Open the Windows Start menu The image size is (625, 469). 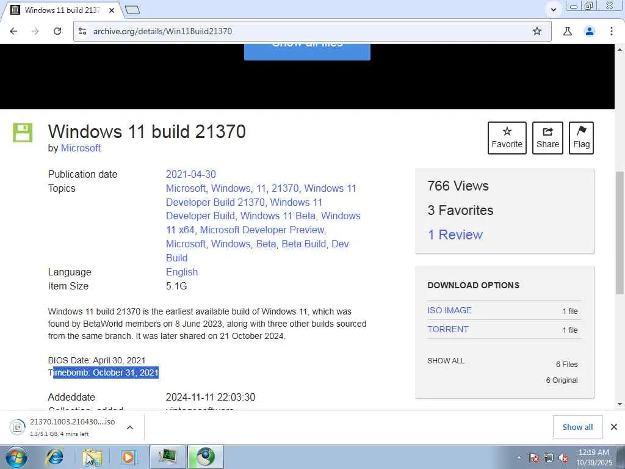[x=16, y=457]
